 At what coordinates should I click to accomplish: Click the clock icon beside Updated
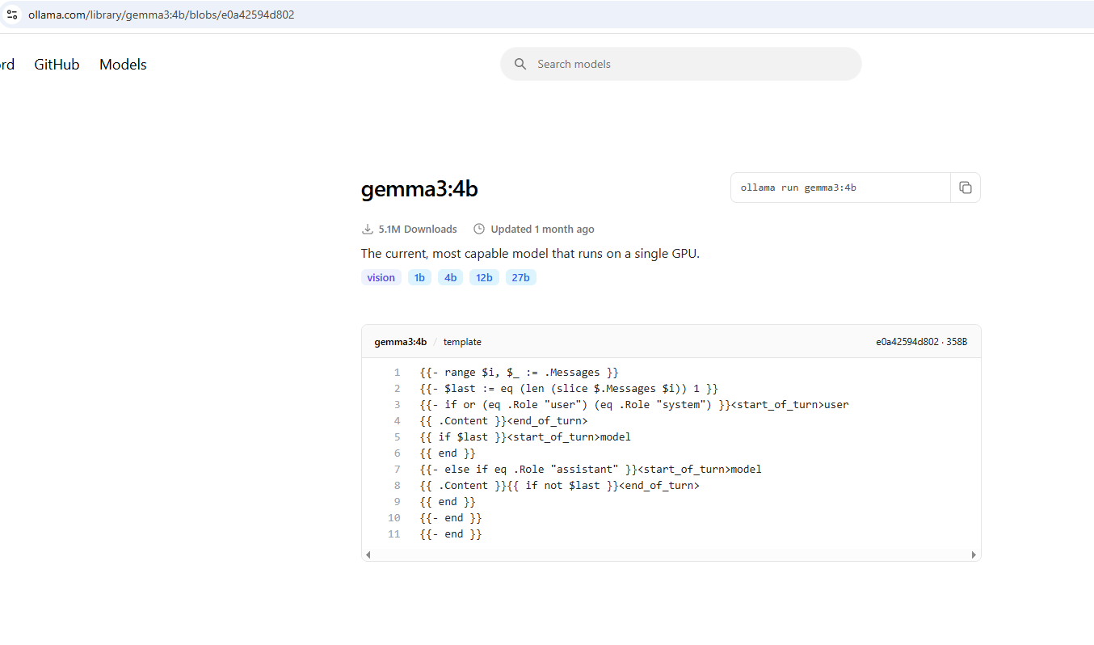[479, 230]
